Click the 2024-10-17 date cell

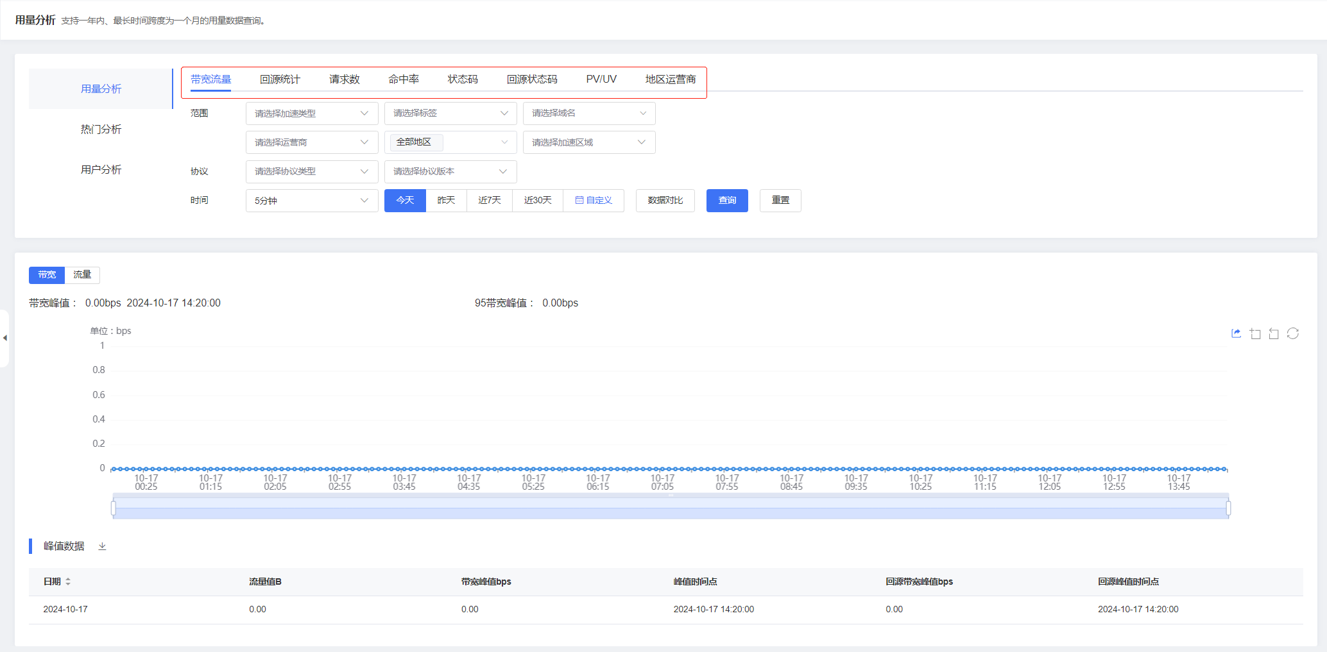pos(65,609)
